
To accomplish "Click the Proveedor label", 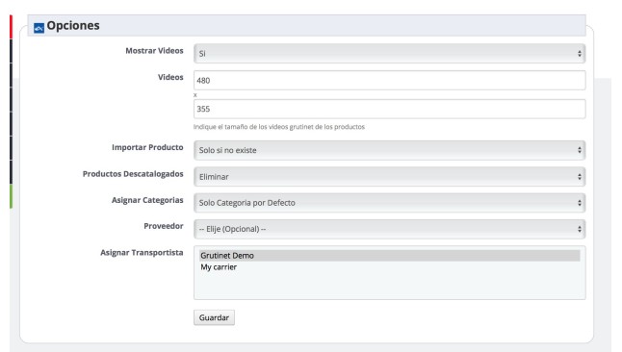I will click(164, 226).
